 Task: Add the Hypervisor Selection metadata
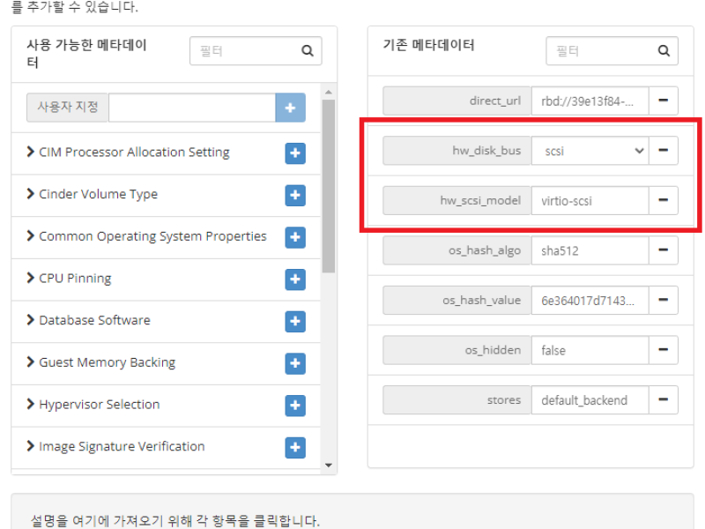295,406
